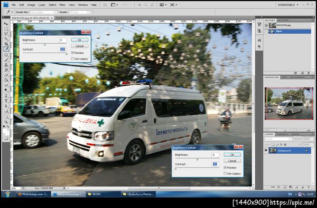This screenshot has width=317, height=208.
Task: Click Brightness slider handle in upper-left dialog
Action: (45, 44)
